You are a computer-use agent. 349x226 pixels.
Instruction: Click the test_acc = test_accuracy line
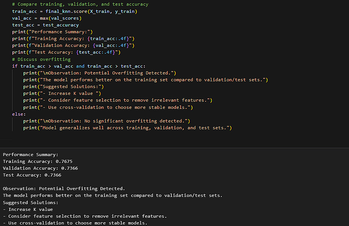[45, 25]
